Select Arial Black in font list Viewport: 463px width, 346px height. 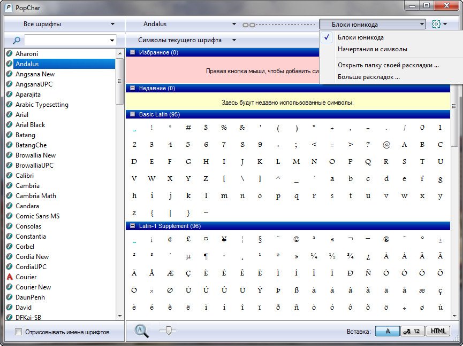[x=30, y=125]
